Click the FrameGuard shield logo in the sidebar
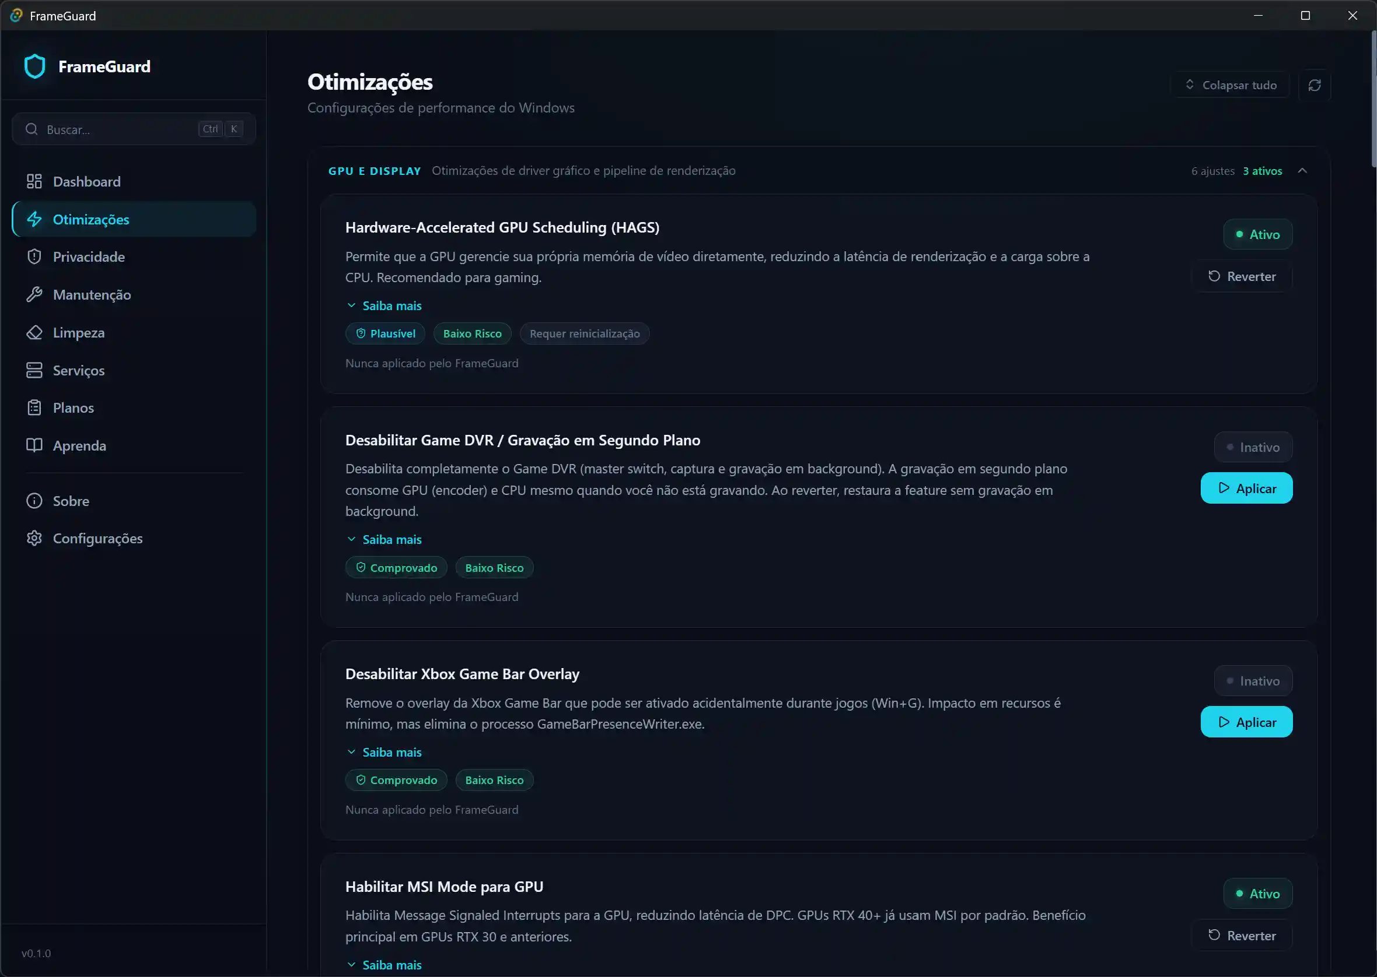The height and width of the screenshot is (977, 1377). point(35,66)
